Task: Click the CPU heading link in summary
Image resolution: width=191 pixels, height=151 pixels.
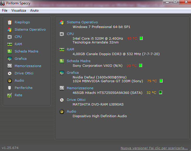Action: click(x=70, y=34)
